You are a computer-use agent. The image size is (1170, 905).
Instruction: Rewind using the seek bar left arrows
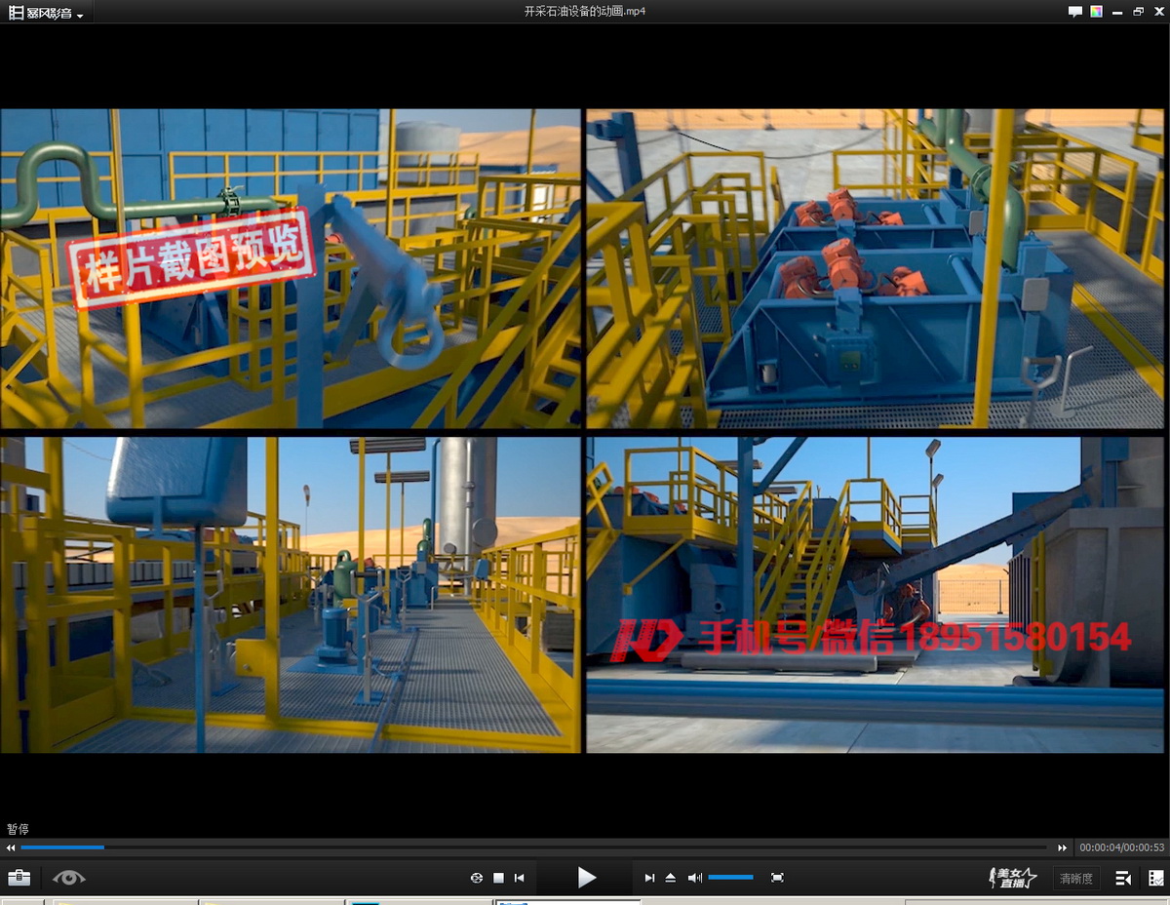[x=11, y=847]
